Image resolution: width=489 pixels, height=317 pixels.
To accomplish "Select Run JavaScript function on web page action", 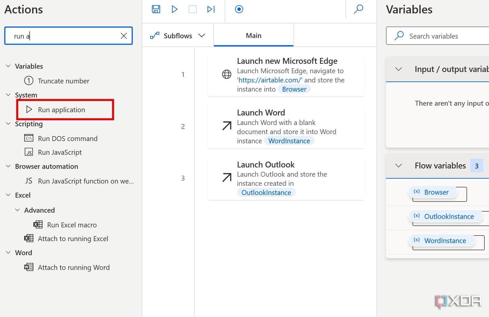I will [86, 181].
